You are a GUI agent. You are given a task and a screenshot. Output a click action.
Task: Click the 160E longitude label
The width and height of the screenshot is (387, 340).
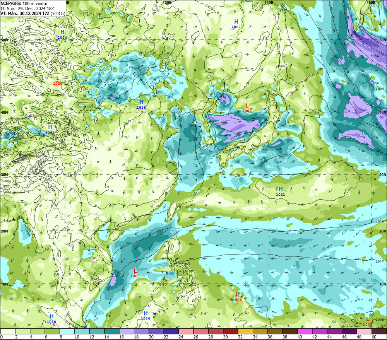371,2
